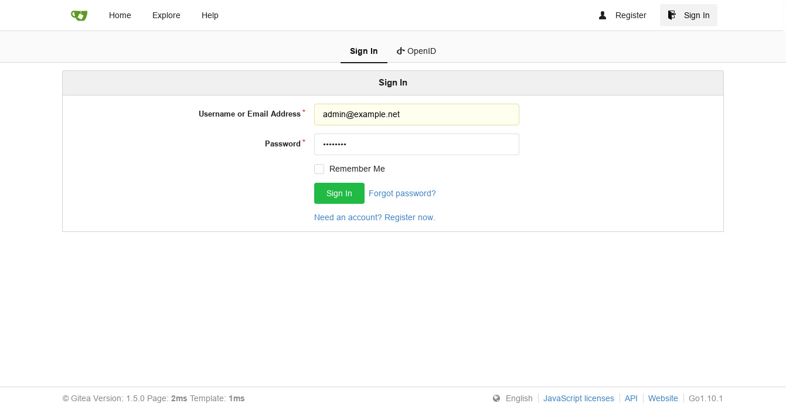Visit the Website footer link

663,398
